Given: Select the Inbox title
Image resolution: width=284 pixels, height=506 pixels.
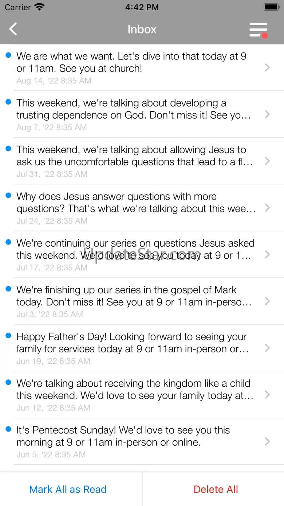Looking at the screenshot, I should (x=142, y=29).
